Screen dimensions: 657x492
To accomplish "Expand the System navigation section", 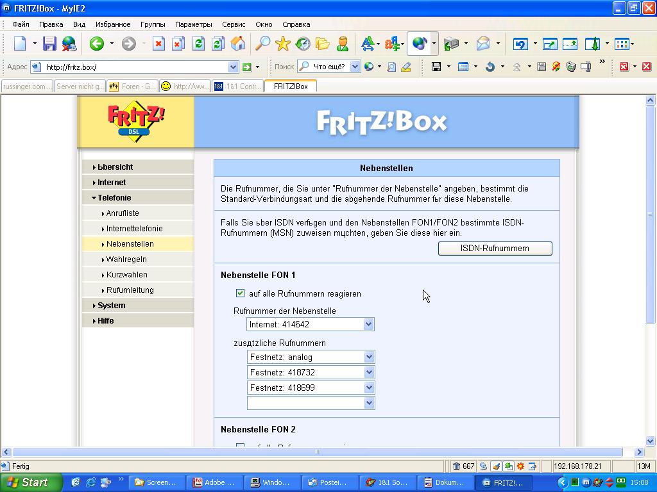I will [x=138, y=306].
